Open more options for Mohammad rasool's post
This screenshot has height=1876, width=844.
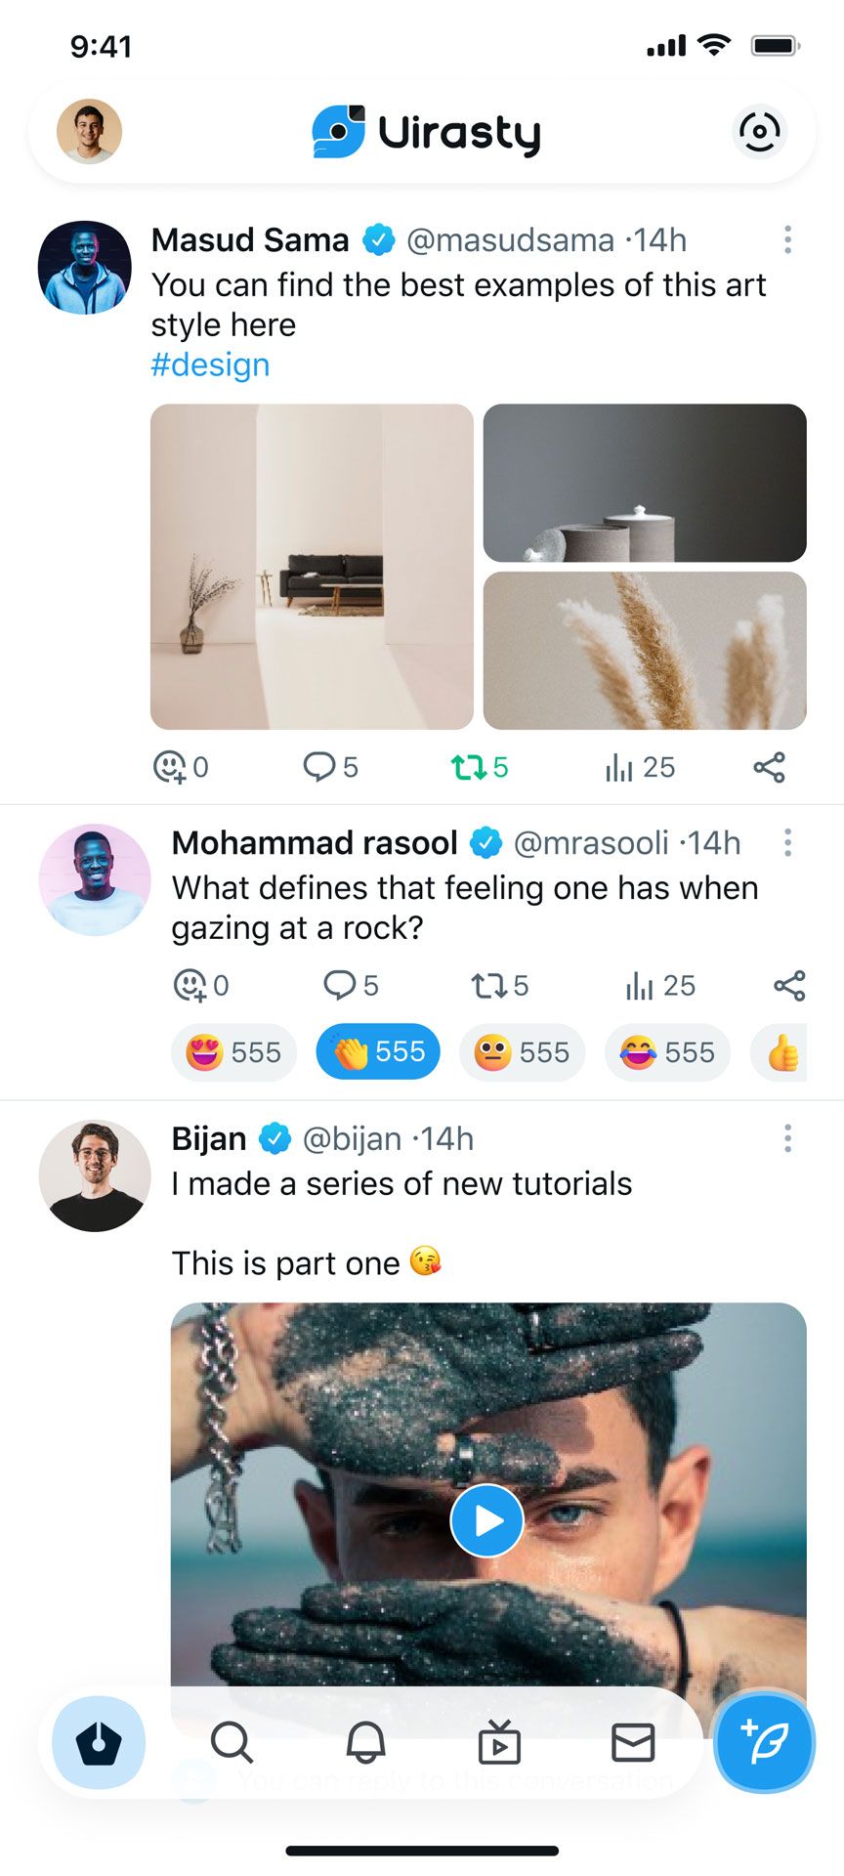[787, 842]
